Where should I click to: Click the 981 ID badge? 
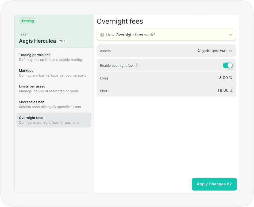point(62,41)
